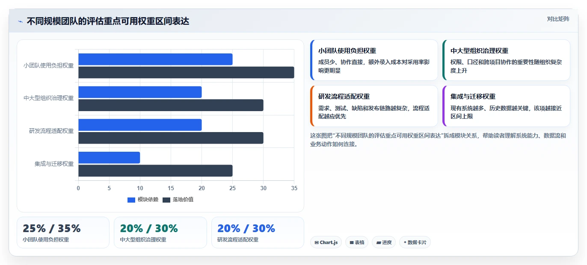
Task: Click the lightning icon beside the title
Action: click(x=20, y=21)
